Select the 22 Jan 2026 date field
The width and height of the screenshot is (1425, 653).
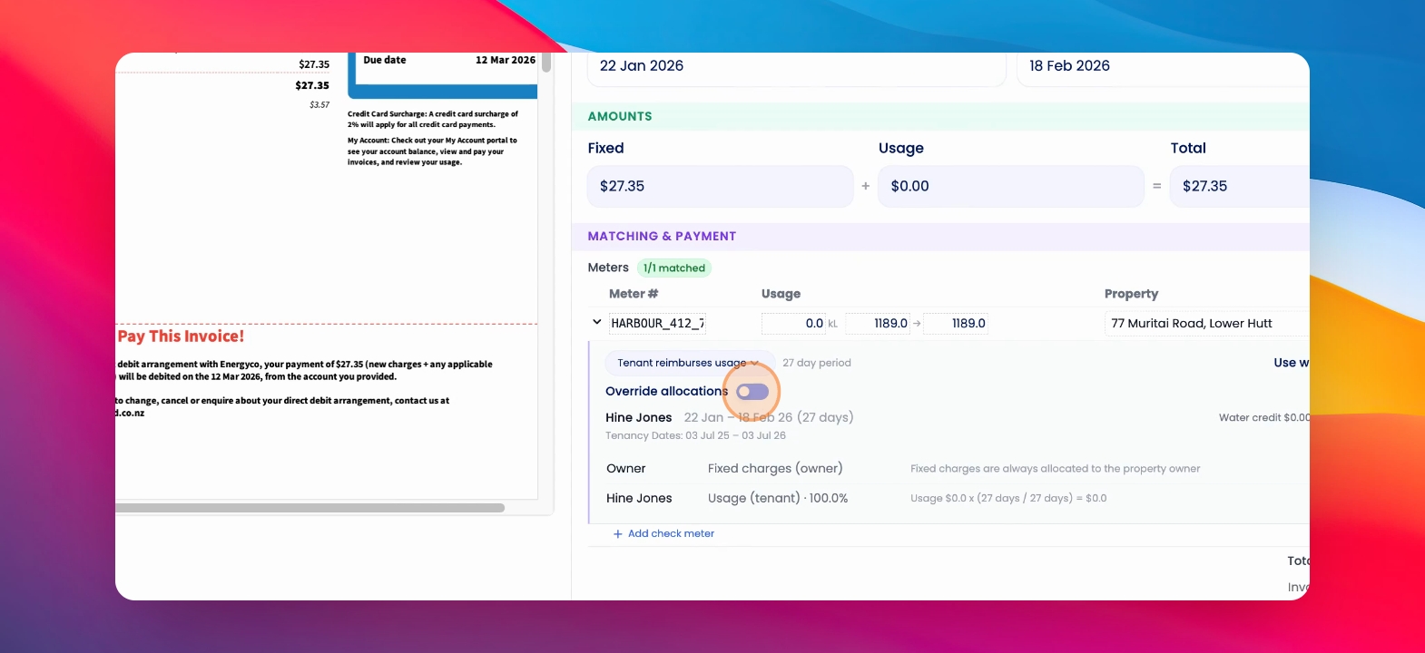pos(797,68)
